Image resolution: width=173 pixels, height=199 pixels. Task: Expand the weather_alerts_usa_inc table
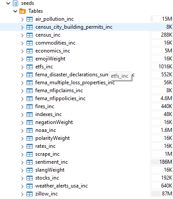pyautogui.click(x=22, y=186)
